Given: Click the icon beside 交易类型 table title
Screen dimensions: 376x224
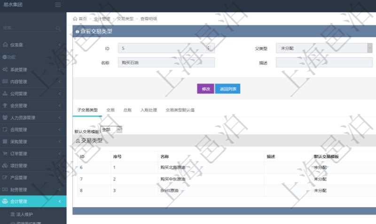Looking at the screenshot, I should (78, 141).
